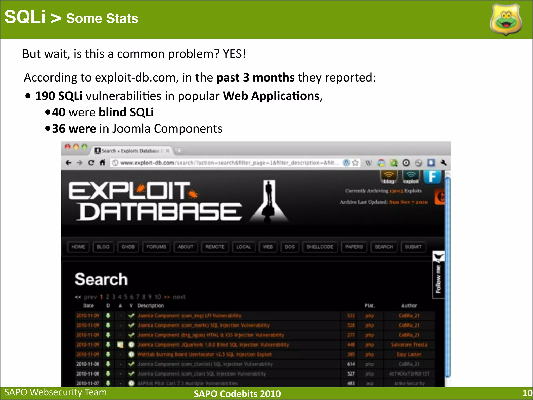The image size is (533, 400).
Task: Open the PAPERS nav item
Action: [354, 247]
